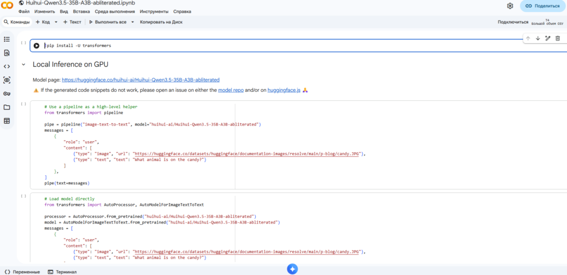Open the Вид menu
The width and height of the screenshot is (567, 275).
coord(64,12)
